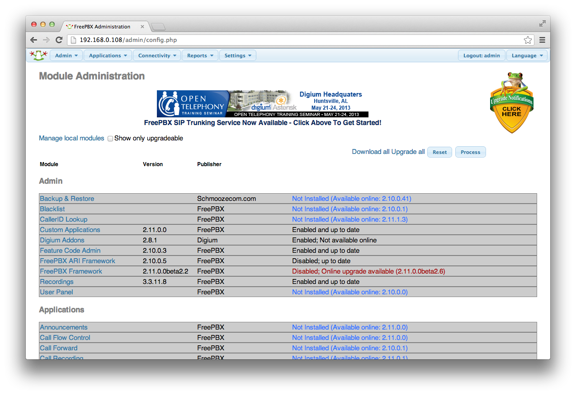Image resolution: width=576 pixels, height=395 pixels.
Task: Click the Schmoozecom.com publisher cell
Action: [x=227, y=199]
